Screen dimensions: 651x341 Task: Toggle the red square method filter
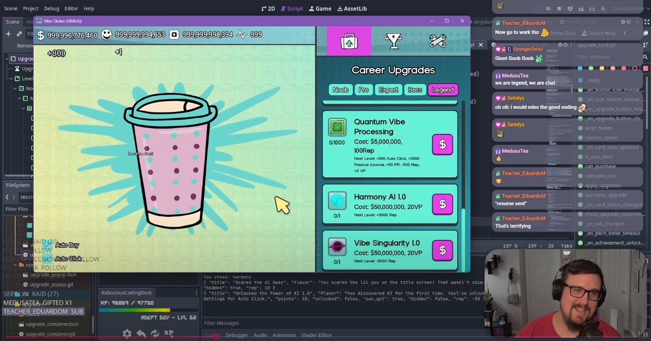tap(645, 68)
